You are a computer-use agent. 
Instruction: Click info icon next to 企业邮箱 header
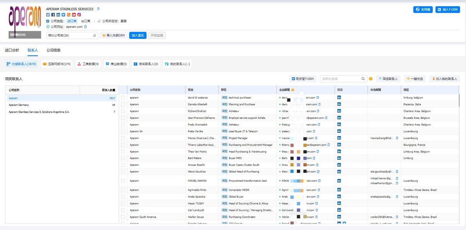(x=293, y=90)
